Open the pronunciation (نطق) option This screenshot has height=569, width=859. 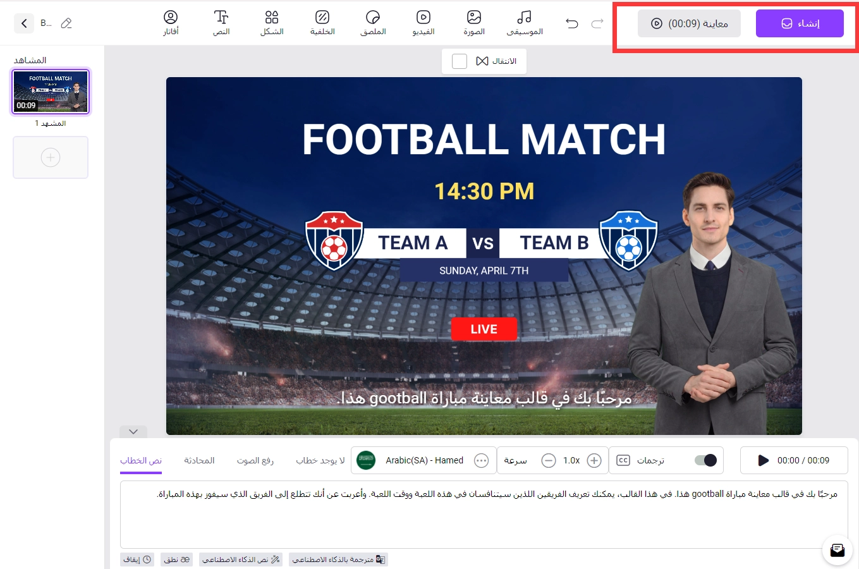click(176, 560)
